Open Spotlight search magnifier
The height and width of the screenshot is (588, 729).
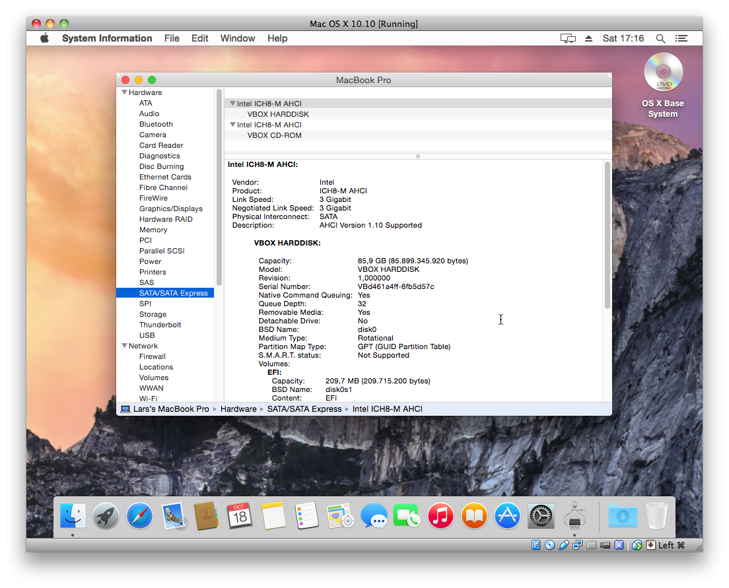coord(660,38)
